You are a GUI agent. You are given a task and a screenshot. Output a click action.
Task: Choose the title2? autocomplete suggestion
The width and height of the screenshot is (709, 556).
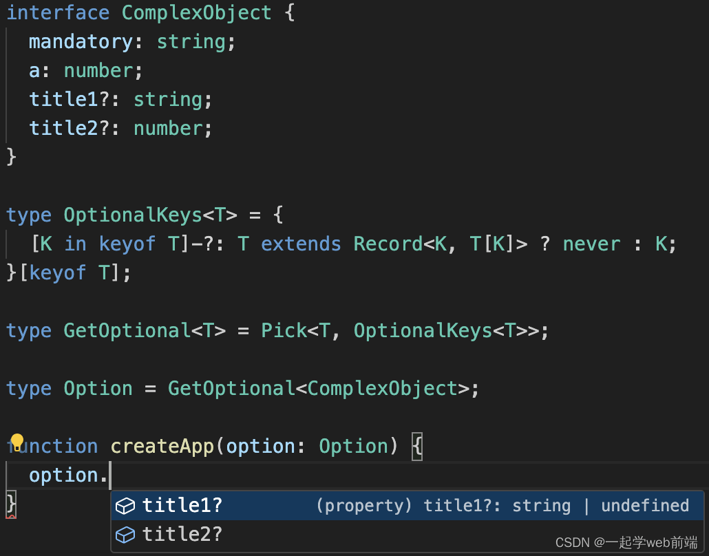408,534
